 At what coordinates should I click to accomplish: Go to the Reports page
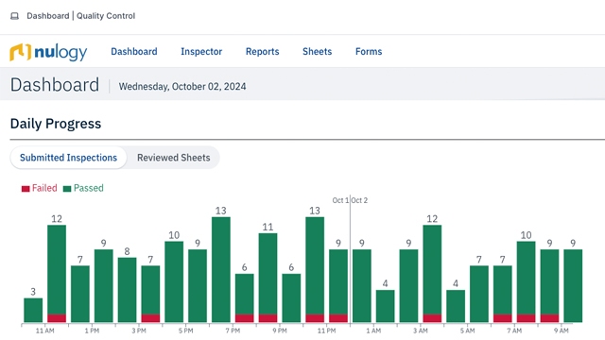pos(263,52)
